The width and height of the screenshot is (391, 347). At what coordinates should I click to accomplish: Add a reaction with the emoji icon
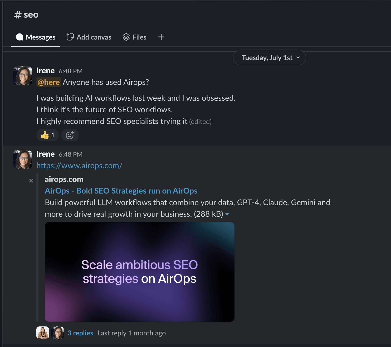point(70,135)
